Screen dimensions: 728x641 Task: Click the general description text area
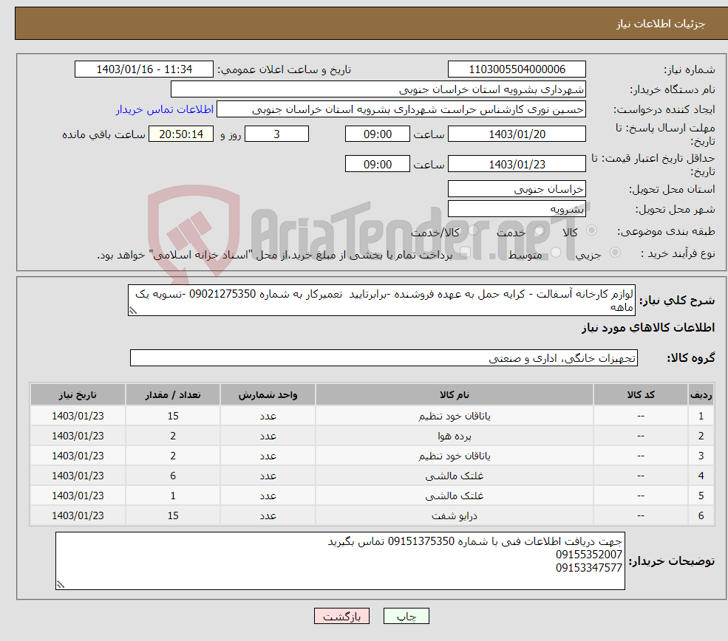381,300
